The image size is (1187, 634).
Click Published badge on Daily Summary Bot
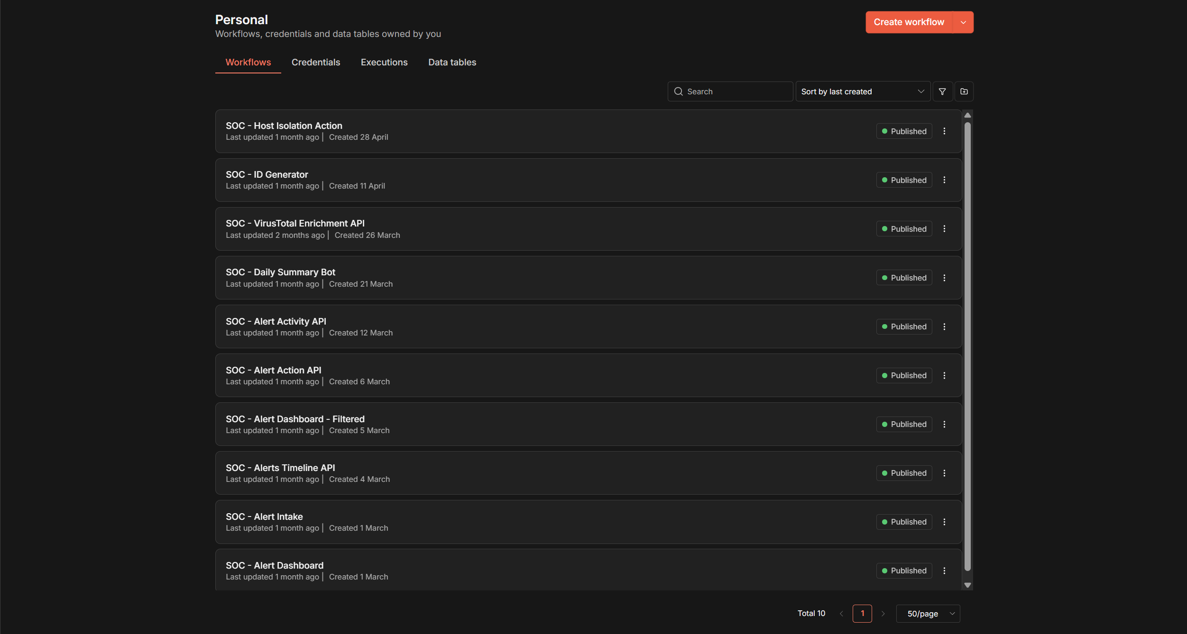(x=904, y=278)
